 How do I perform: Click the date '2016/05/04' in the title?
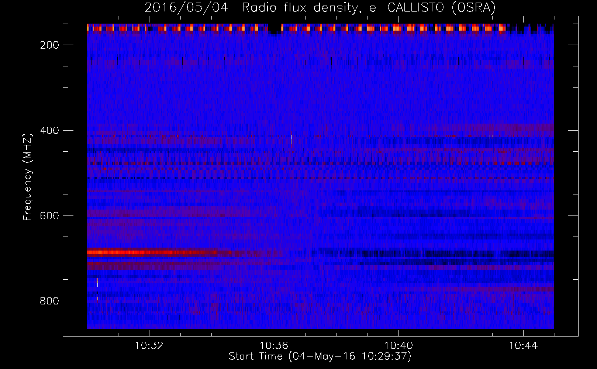click(186, 7)
